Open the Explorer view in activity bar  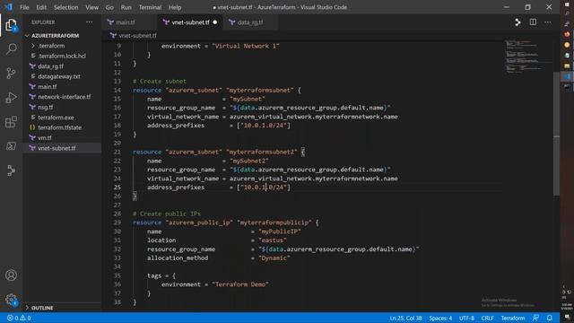[x=11, y=25]
